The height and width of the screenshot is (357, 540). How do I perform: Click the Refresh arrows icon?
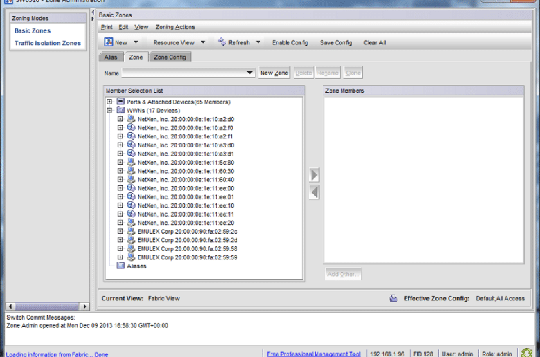222,42
